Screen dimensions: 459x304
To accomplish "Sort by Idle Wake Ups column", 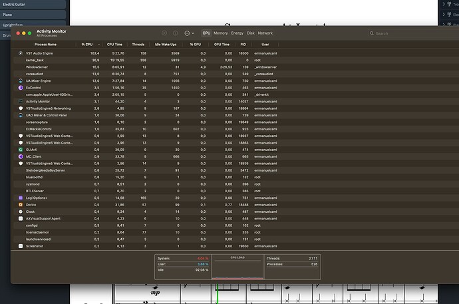I will [x=166, y=45].
